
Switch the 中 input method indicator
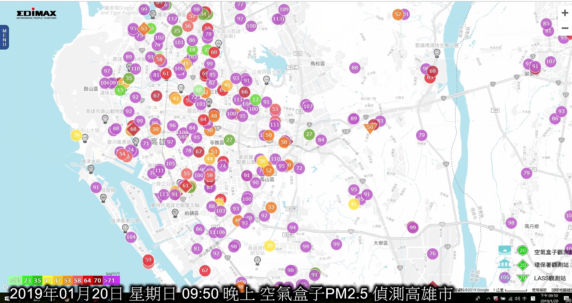point(525,298)
